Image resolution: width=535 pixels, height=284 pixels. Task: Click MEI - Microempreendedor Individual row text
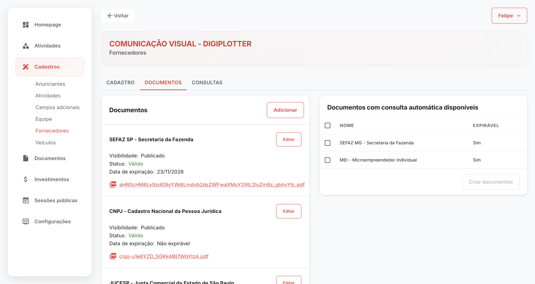378,160
